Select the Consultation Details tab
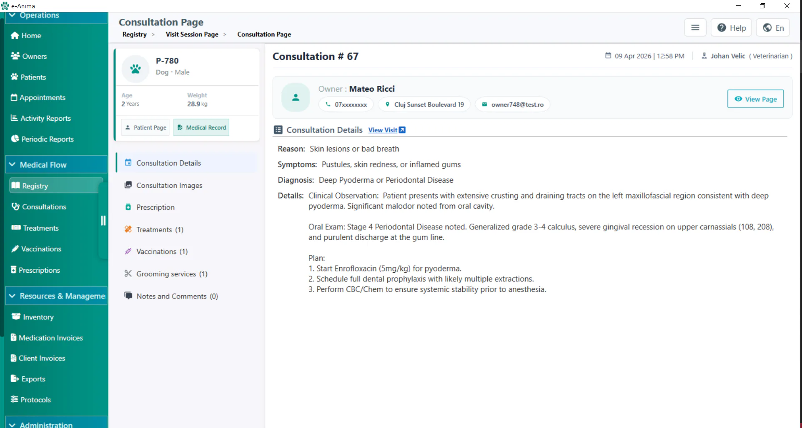This screenshot has width=802, height=428. click(x=187, y=163)
